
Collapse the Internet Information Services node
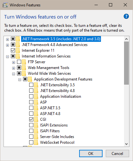(x=7, y=57)
